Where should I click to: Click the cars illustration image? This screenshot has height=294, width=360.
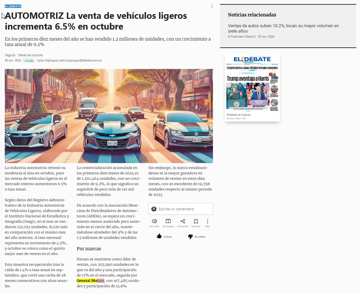[109, 116]
